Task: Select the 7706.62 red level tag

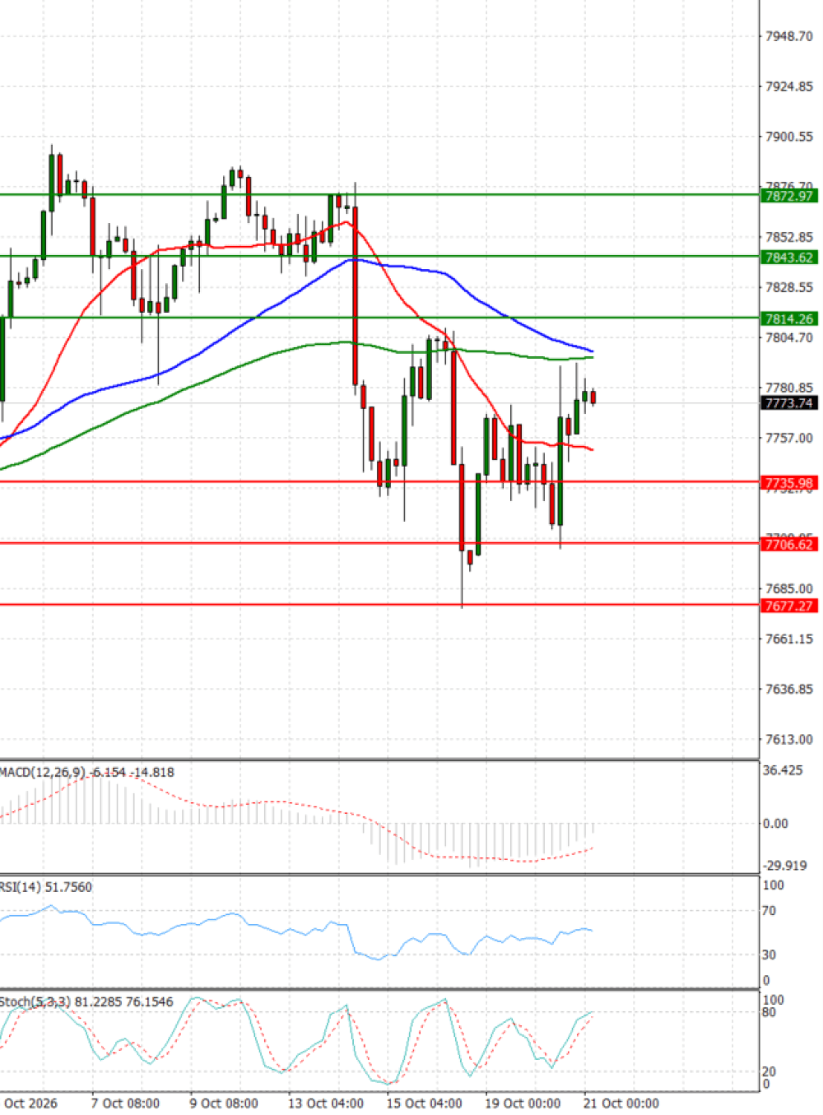Action: point(788,544)
